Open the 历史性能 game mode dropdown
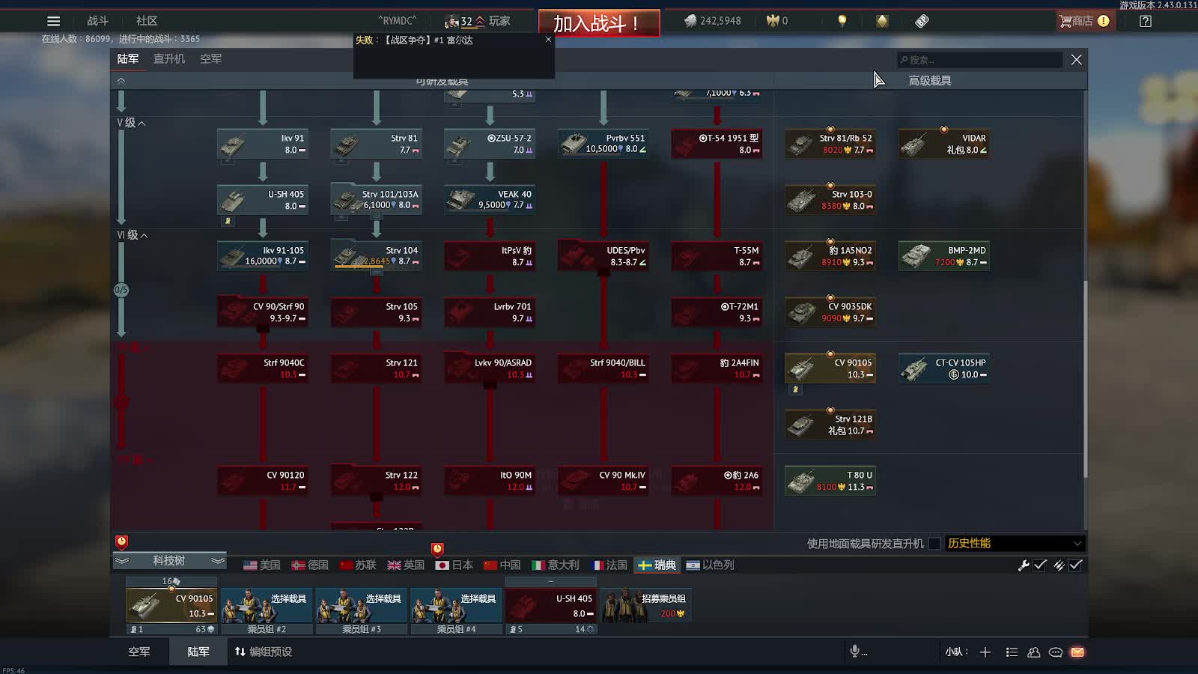Image resolution: width=1198 pixels, height=674 pixels. (1015, 544)
